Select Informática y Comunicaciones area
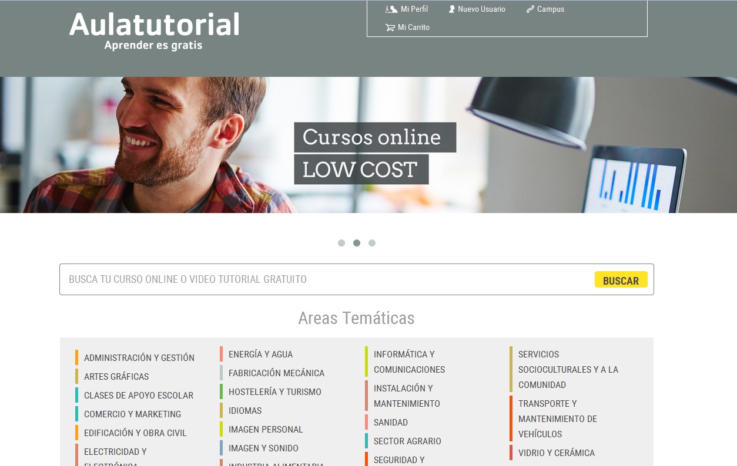 pos(408,362)
